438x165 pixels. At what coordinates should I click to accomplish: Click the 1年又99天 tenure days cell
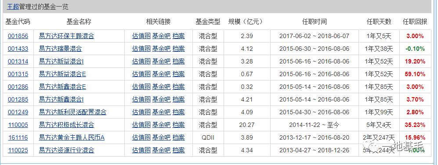pos(379,112)
